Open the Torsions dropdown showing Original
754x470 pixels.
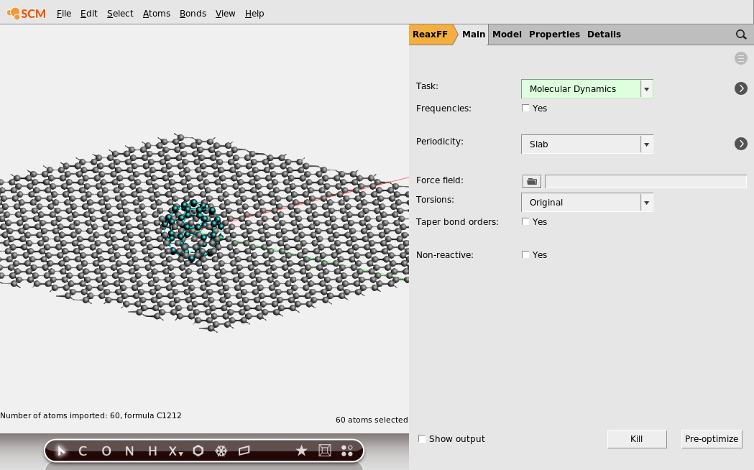point(645,202)
